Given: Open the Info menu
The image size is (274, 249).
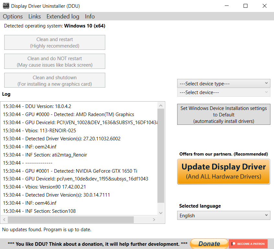Looking at the screenshot, I should point(90,16).
